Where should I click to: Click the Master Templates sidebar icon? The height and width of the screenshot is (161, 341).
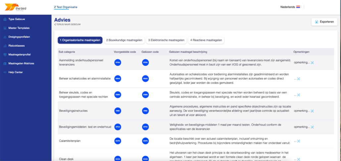coord(5,28)
